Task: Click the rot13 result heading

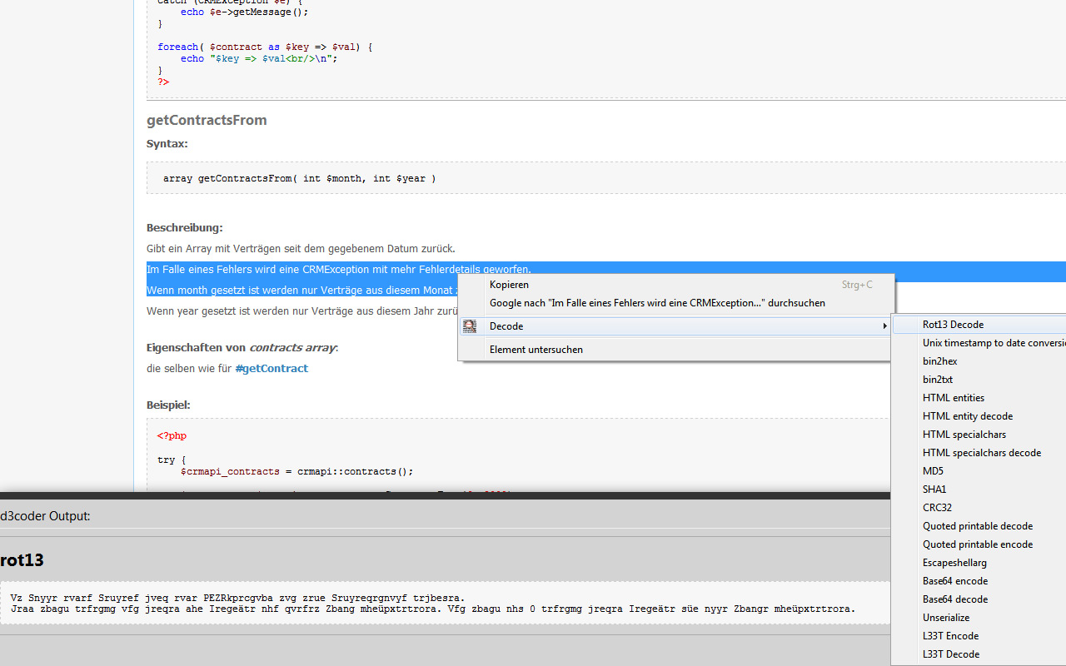Action: point(22,560)
